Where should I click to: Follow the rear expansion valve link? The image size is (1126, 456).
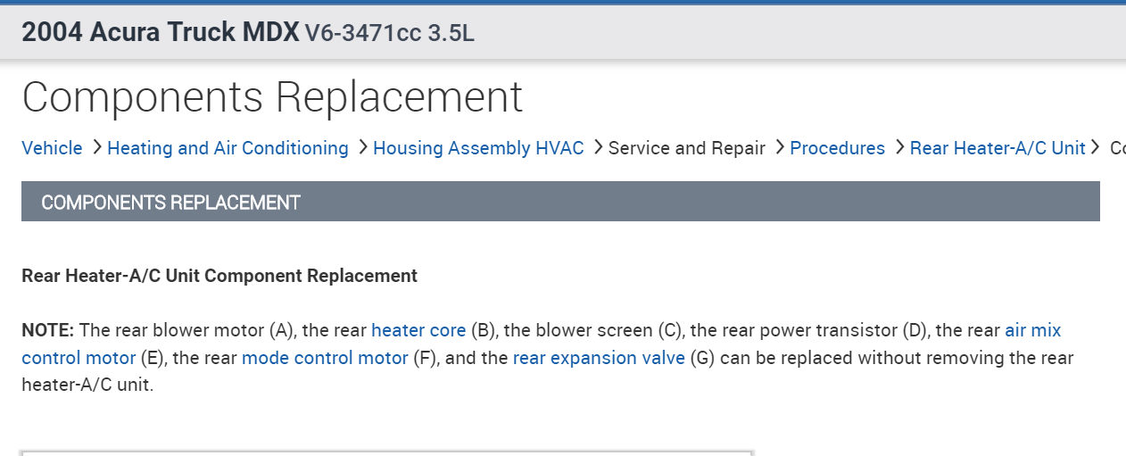[599, 359]
